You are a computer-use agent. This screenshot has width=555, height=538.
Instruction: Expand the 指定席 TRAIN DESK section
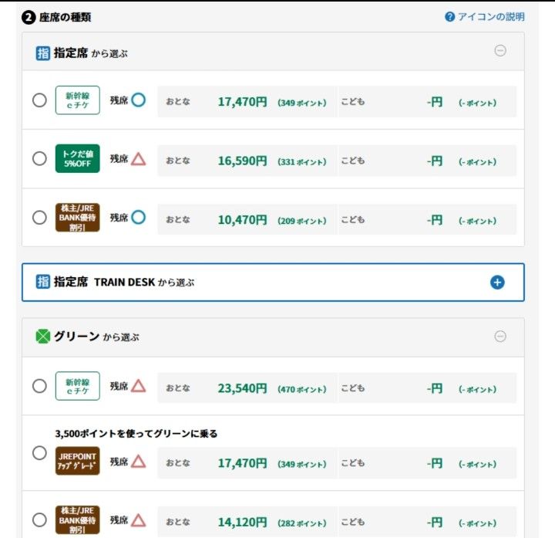pos(497,282)
